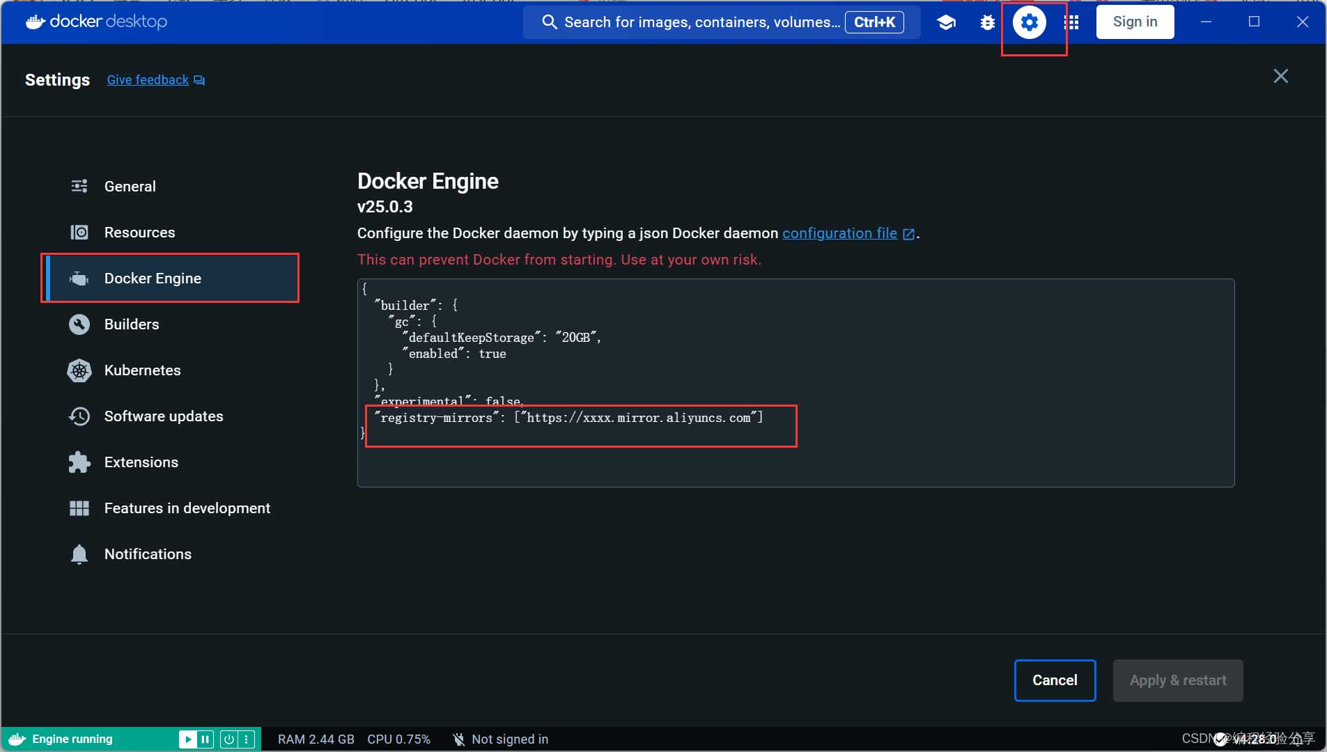Image resolution: width=1327 pixels, height=752 pixels.
Task: Open the Software updates section
Action: (x=171, y=416)
